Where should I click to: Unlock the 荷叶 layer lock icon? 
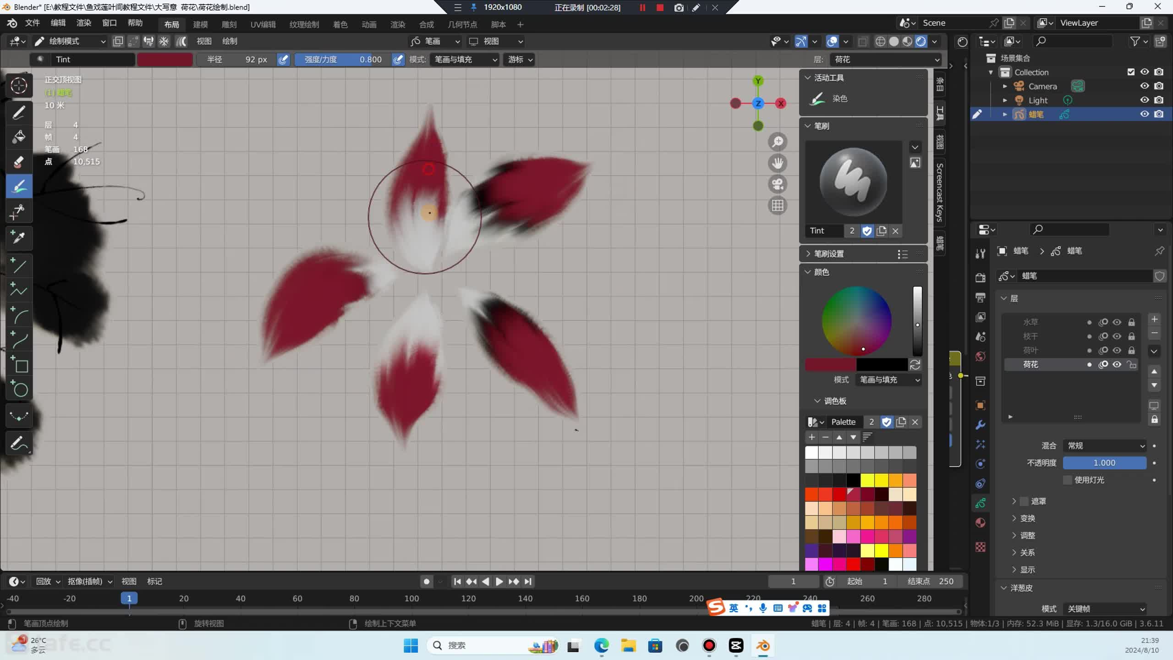tap(1131, 351)
